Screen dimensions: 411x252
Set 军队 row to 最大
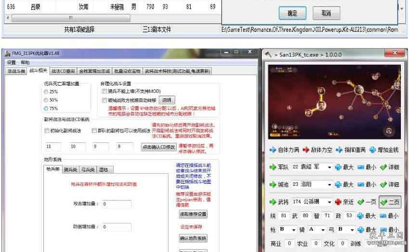click(345, 167)
